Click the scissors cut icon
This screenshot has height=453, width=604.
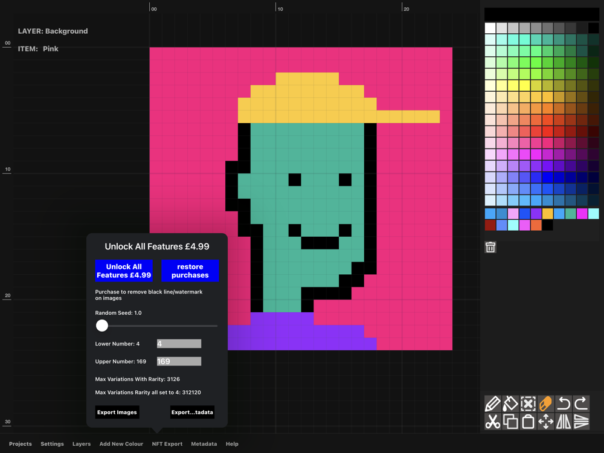pyautogui.click(x=492, y=422)
